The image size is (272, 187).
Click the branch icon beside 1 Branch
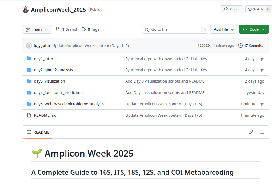coord(58,29)
